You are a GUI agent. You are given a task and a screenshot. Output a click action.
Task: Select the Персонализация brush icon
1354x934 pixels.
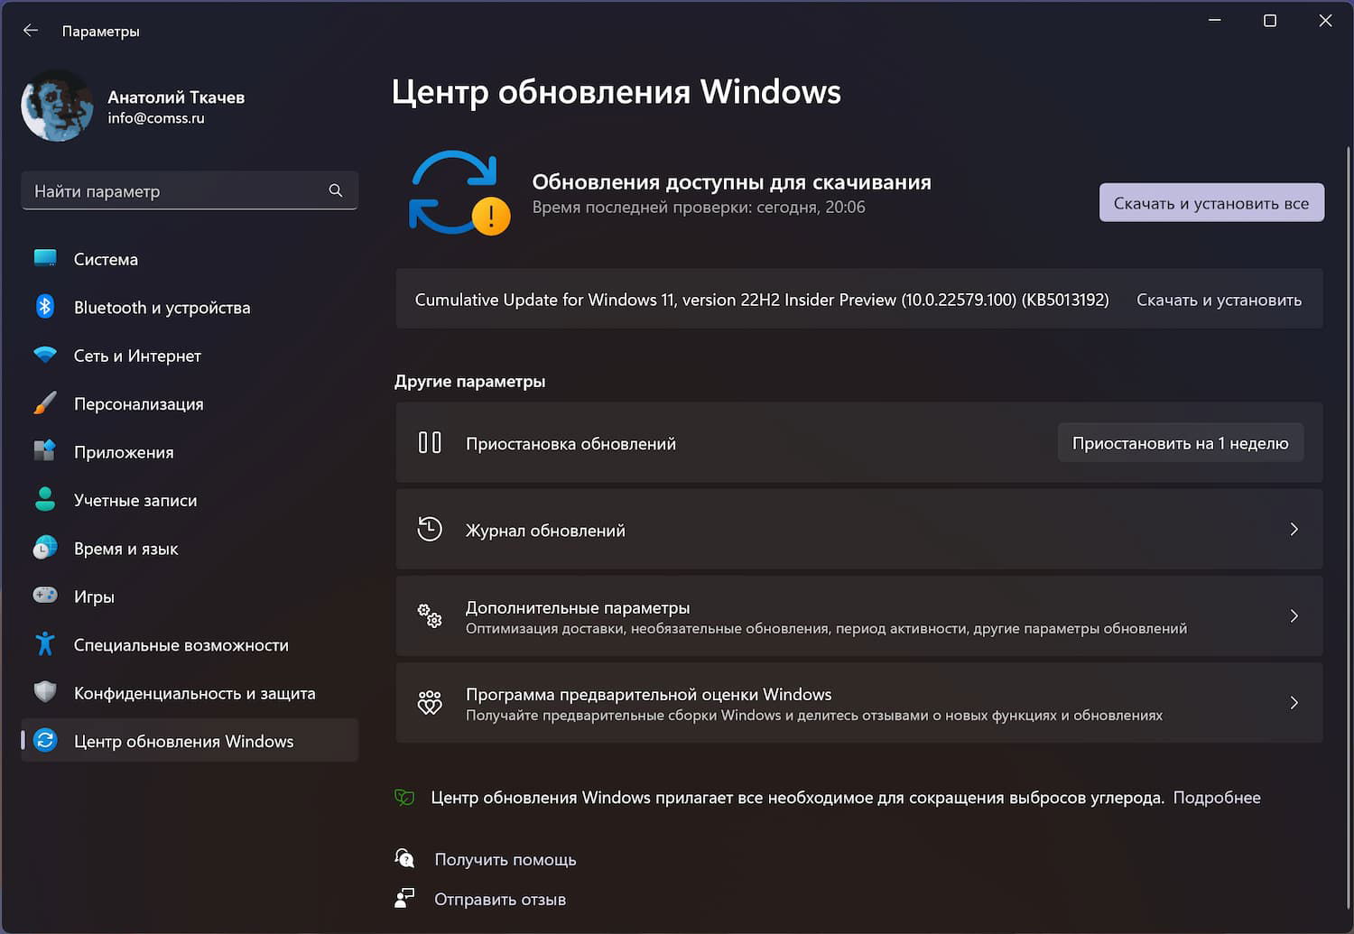[45, 403]
